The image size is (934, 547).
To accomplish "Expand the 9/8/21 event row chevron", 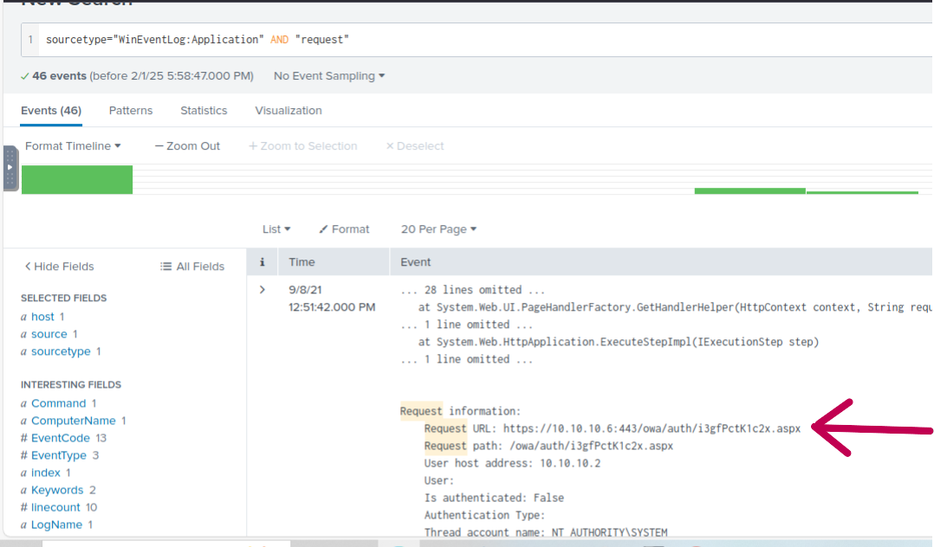I will (x=262, y=290).
